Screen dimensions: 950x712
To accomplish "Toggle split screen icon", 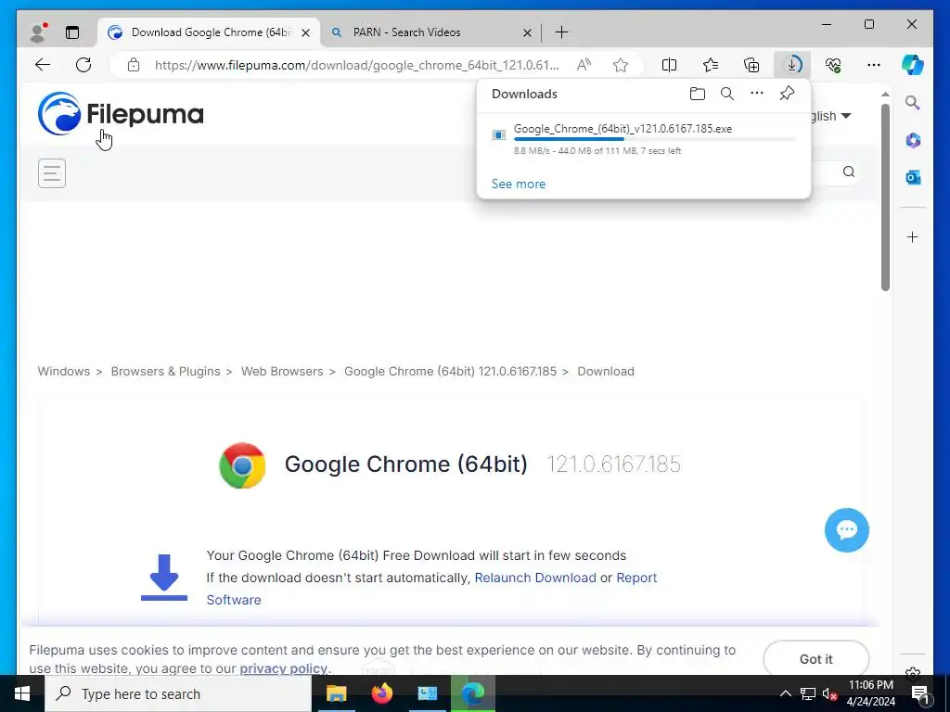I will [x=669, y=65].
